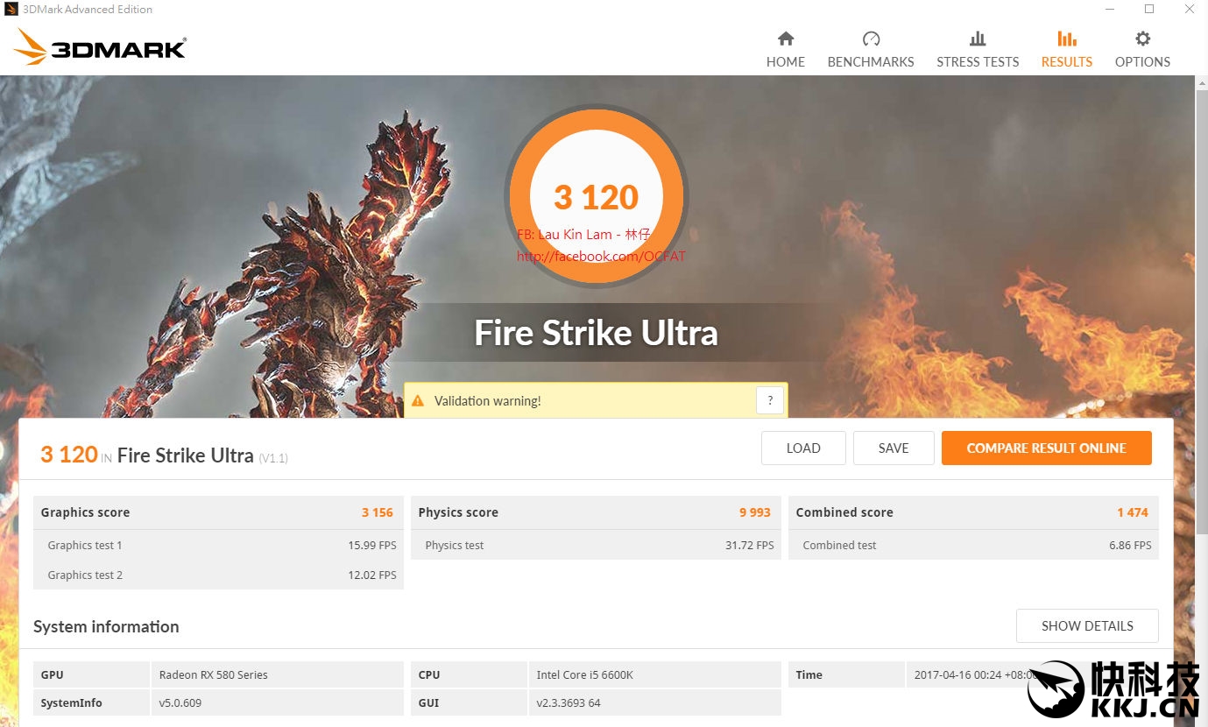Open the Benchmarks gauge icon

click(871, 39)
